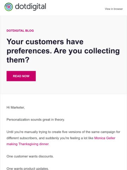Click 'One customer wants discounts.' sentence
The image size is (127, 170).
[30, 156]
